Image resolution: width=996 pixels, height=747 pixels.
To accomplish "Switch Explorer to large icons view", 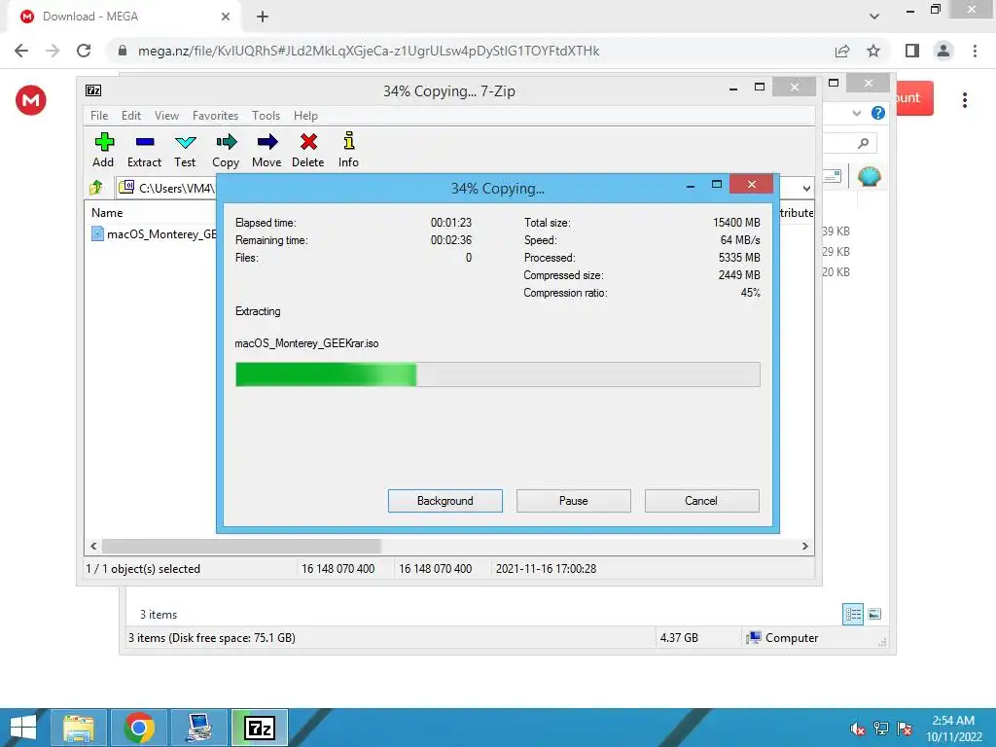I will click(874, 614).
